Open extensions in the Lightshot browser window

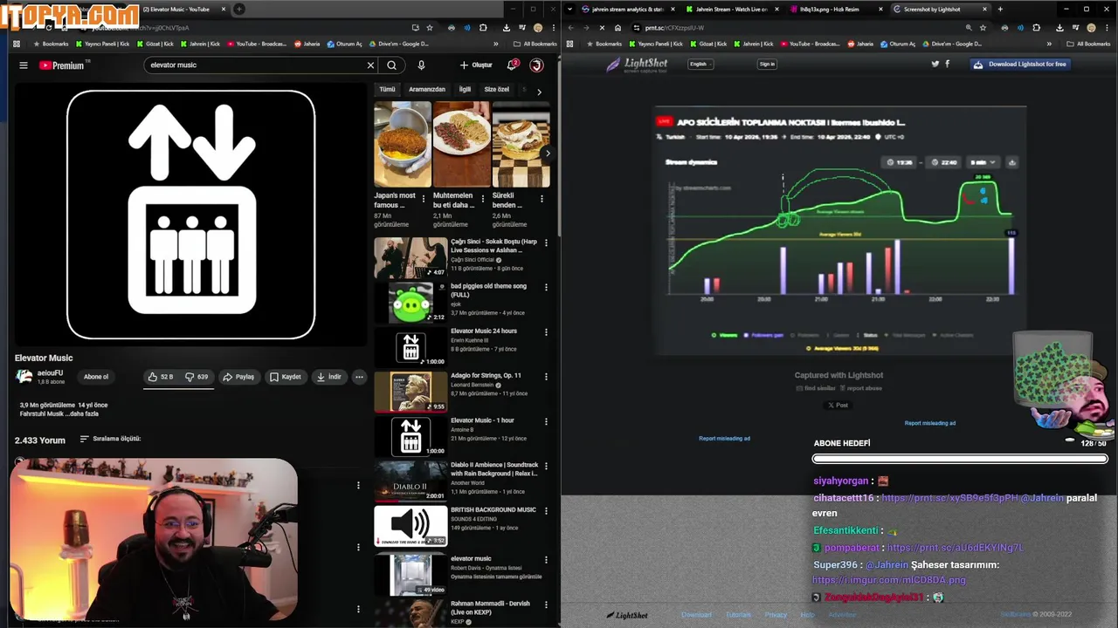[x=1037, y=28]
